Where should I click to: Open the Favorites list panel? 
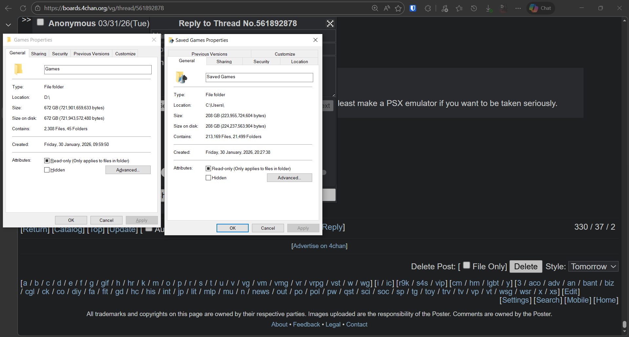[459, 8]
